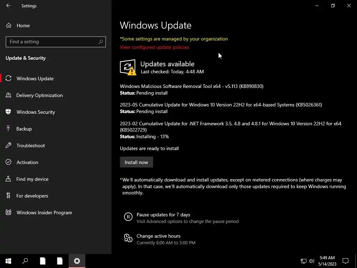Screen dimensions: 357x268
Task: Click the Windows Security shield icon
Action: coord(8,112)
